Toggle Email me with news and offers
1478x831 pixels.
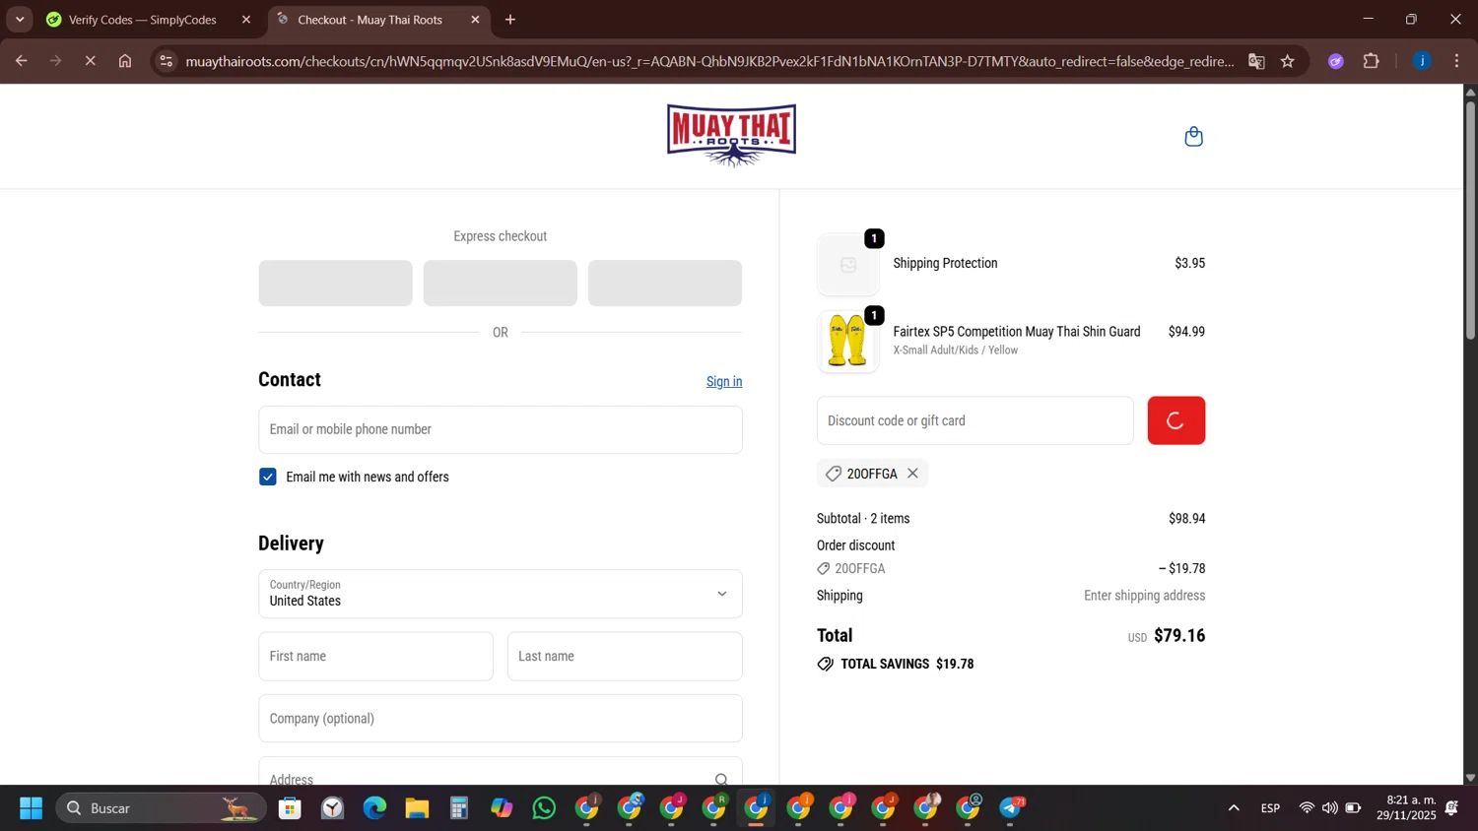tap(268, 477)
